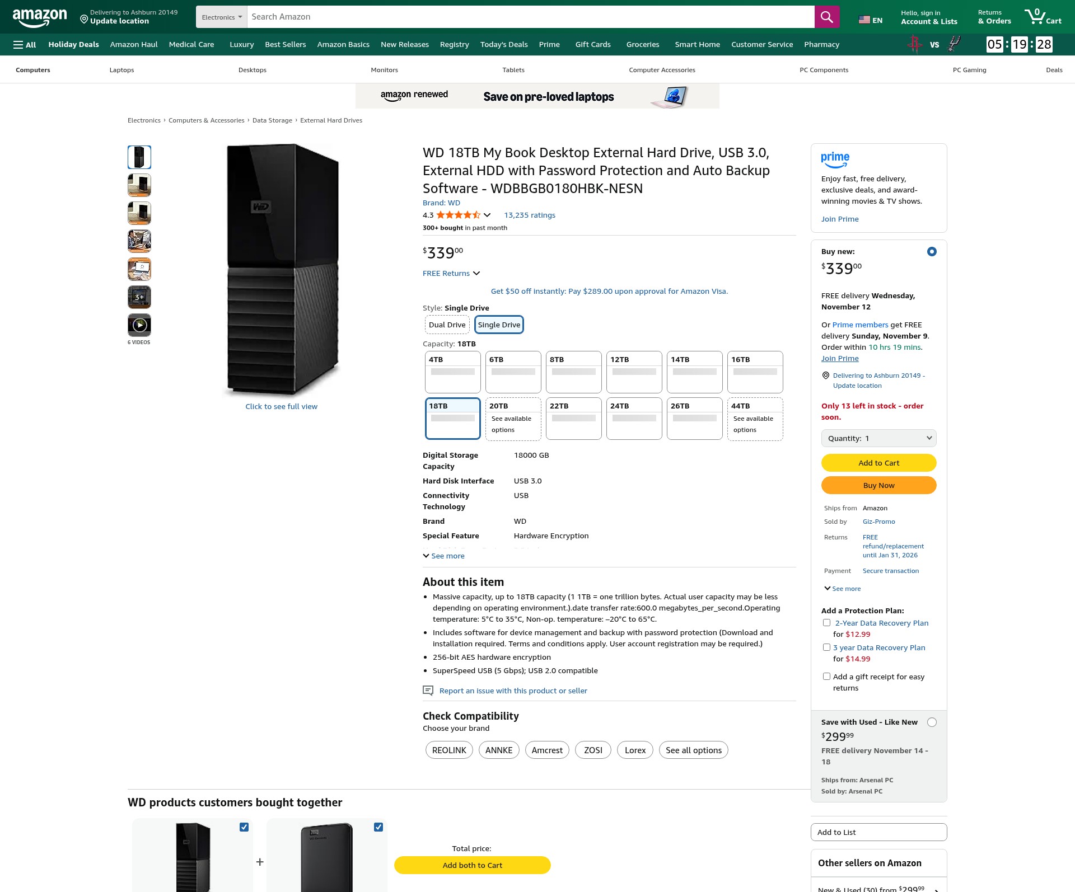
Task: View the first product image thumbnail
Action: (x=139, y=157)
